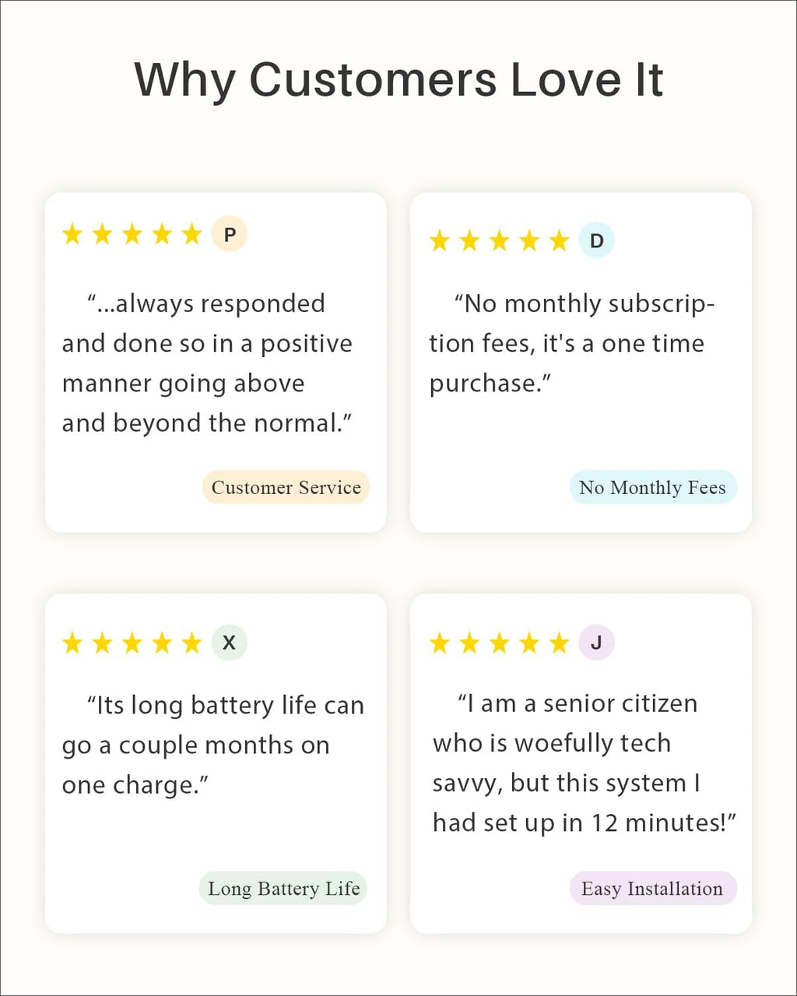Screen dimensions: 797x996
Task: Click the J reviewer avatar badge
Action: click(597, 643)
